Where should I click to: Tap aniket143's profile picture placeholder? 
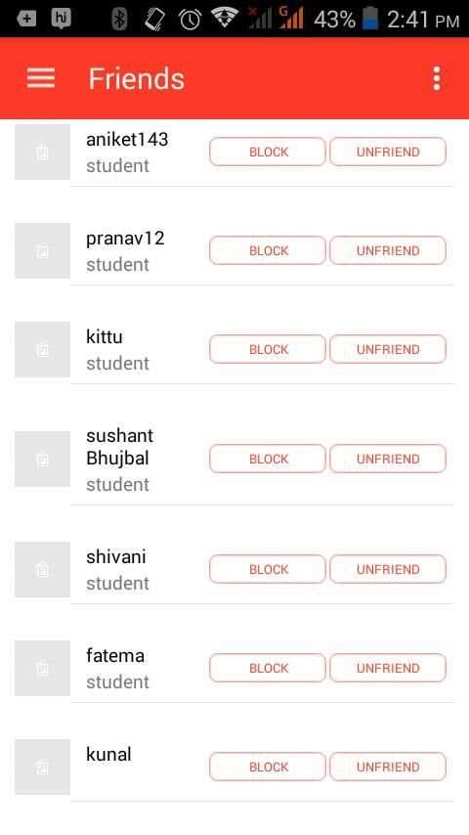(42, 153)
